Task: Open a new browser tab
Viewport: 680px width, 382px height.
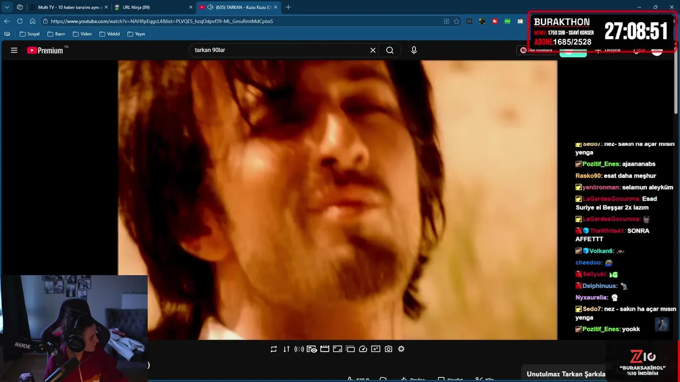Action: coord(288,7)
